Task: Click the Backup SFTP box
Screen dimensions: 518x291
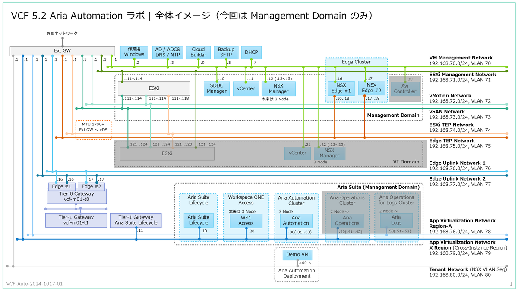Action: coord(226,52)
